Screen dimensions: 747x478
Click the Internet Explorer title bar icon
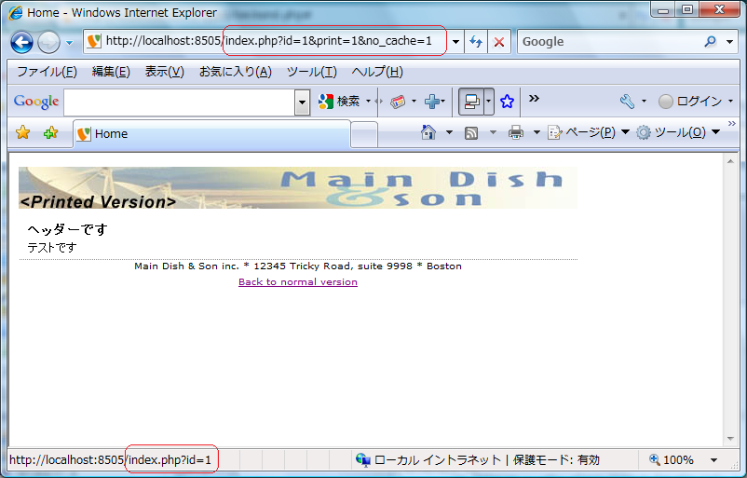pos(16,13)
